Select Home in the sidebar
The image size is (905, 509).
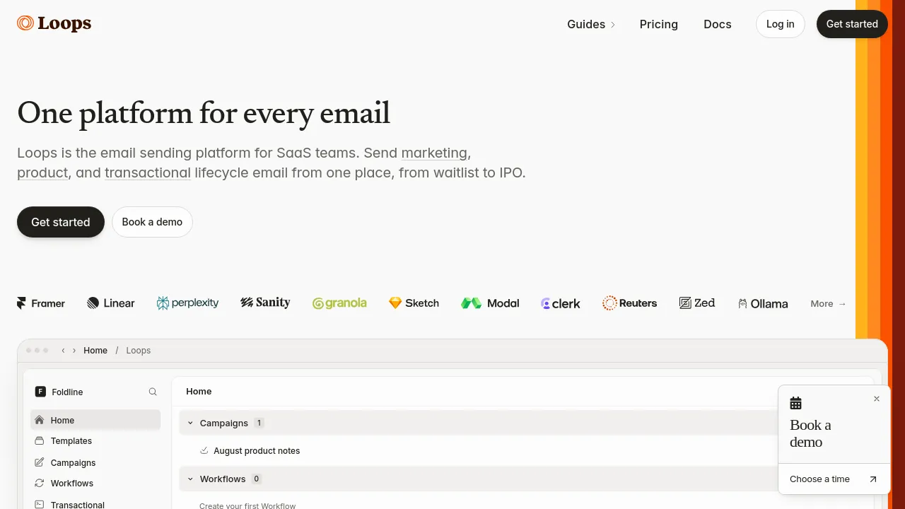95,420
